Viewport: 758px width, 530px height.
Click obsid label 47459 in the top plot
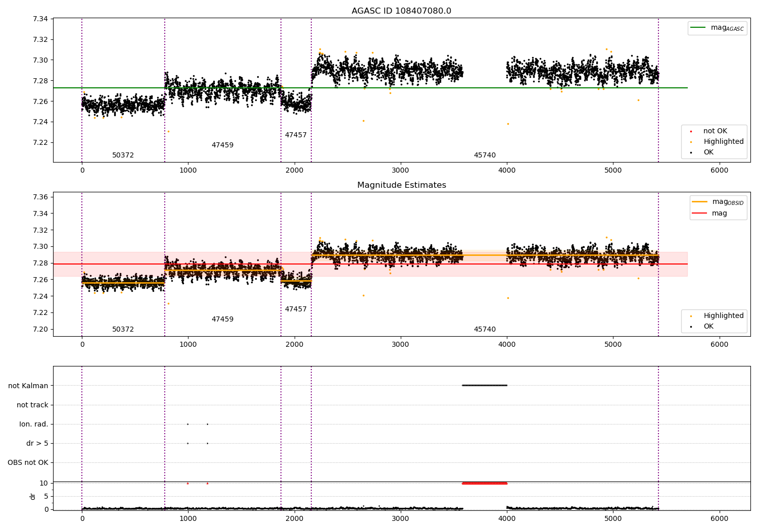point(222,145)
